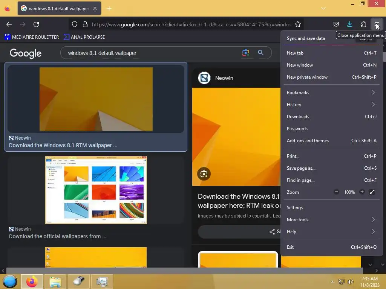Expand the Help submenu
This screenshot has height=289, width=386.
point(332,232)
